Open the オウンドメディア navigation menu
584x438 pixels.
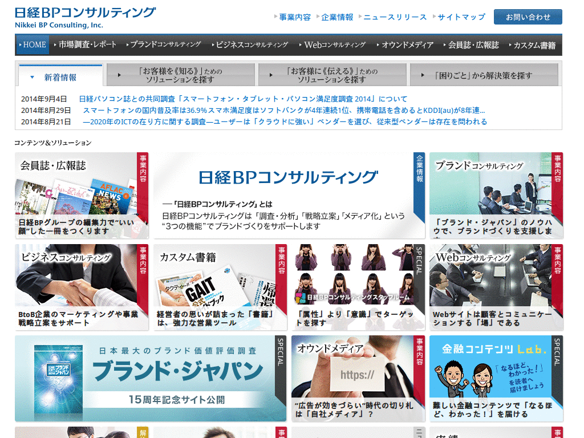(406, 44)
